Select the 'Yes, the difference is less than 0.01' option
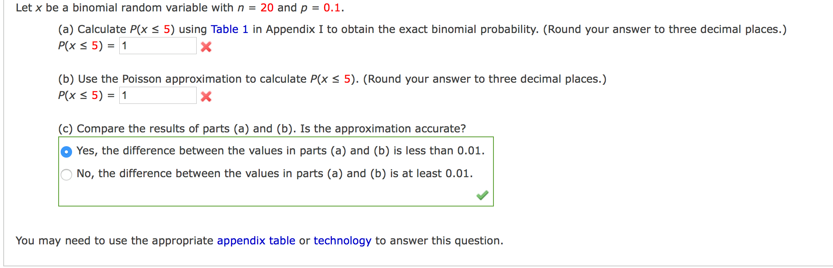 66,151
